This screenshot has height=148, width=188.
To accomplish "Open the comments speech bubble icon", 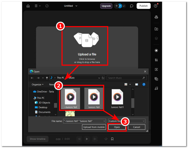I will (132, 6).
